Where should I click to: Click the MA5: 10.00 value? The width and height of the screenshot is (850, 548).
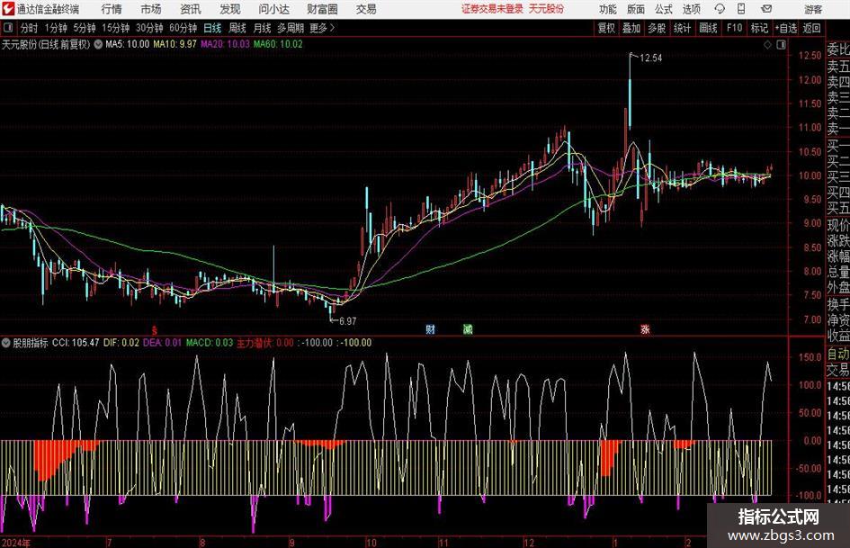coord(128,44)
